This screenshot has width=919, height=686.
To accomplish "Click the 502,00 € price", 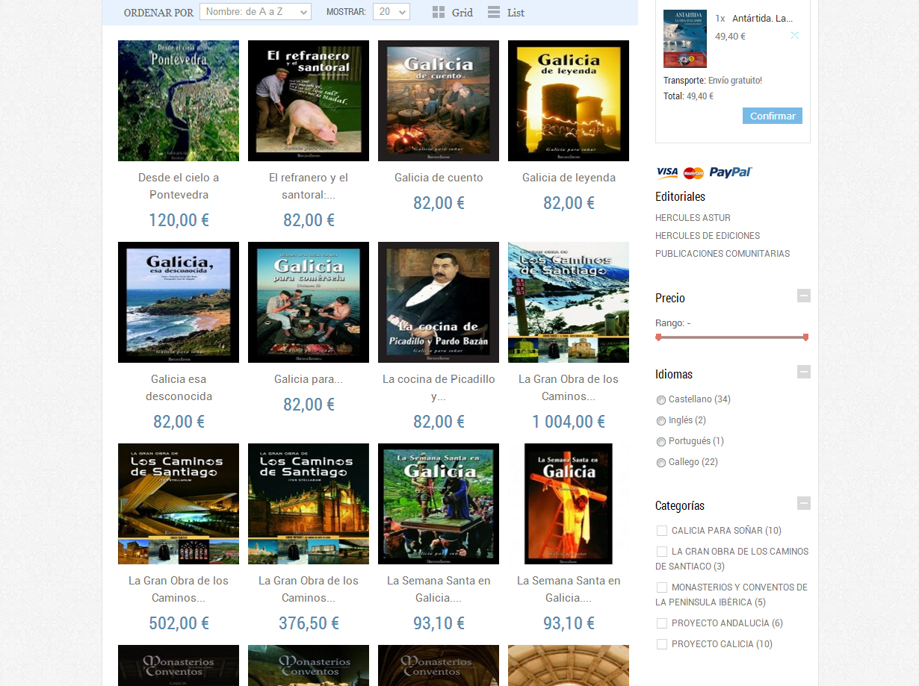I will point(179,623).
